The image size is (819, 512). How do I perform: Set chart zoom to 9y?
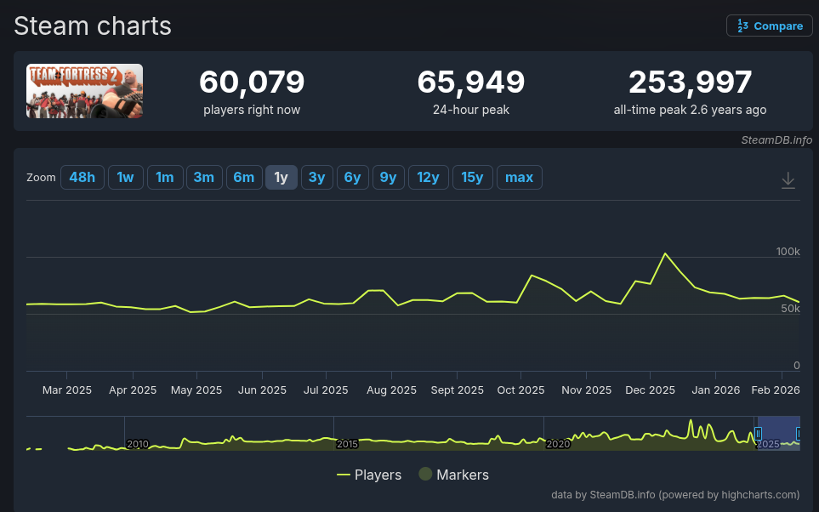388,177
